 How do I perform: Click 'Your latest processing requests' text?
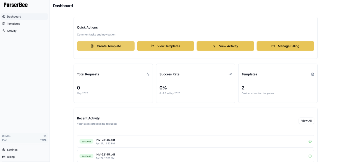pos(97,124)
